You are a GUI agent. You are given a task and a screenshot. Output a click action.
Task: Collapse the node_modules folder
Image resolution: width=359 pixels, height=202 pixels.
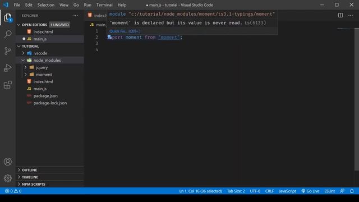click(23, 60)
